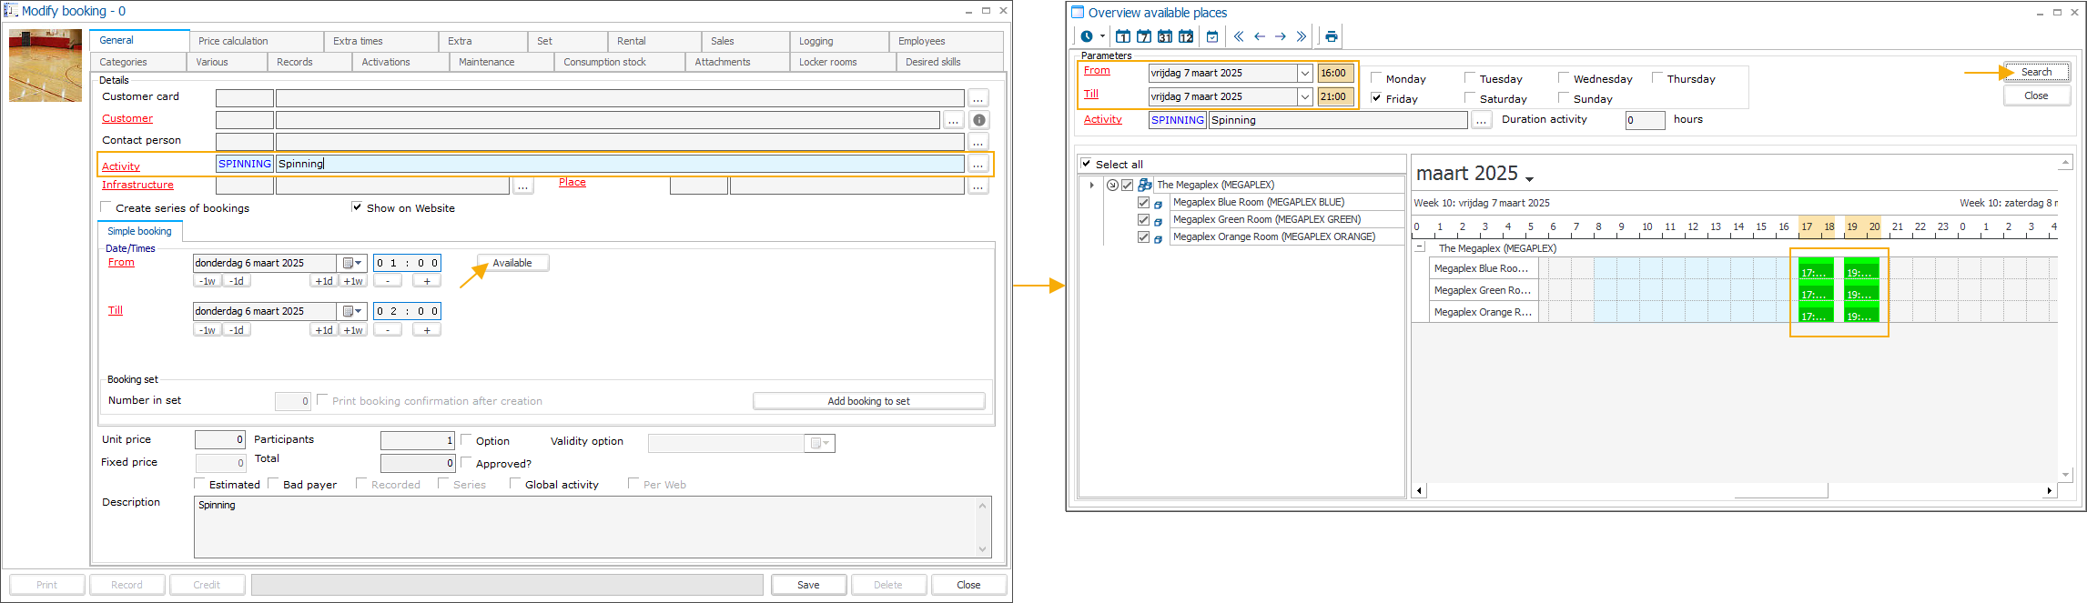Jump forward with double right arrow
The width and height of the screenshot is (2087, 603).
1302,36
